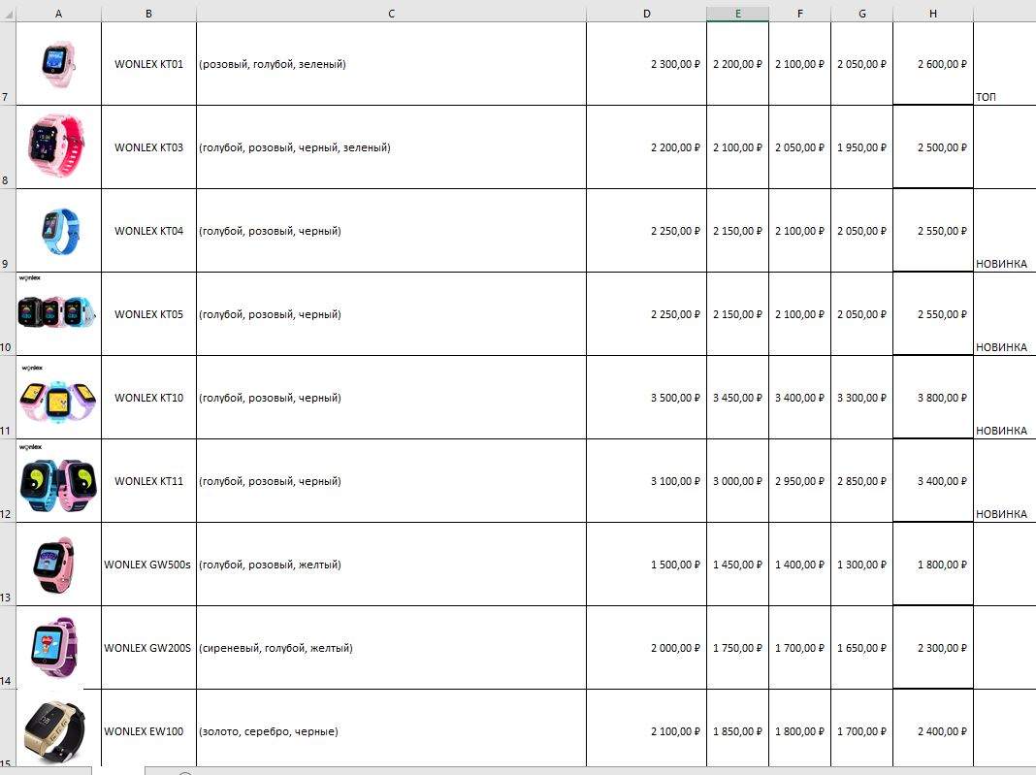Select column B header
The height and width of the screenshot is (775, 1036).
pos(148,14)
